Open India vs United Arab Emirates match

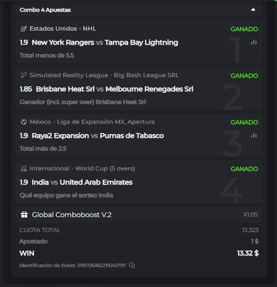click(82, 182)
